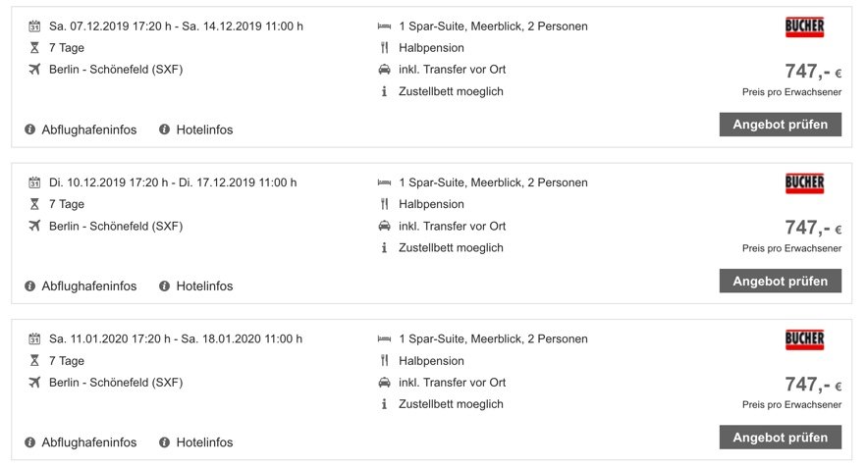The width and height of the screenshot is (866, 467).
Task: Open Abflughafeninfos in the third offer
Action: coord(81,442)
